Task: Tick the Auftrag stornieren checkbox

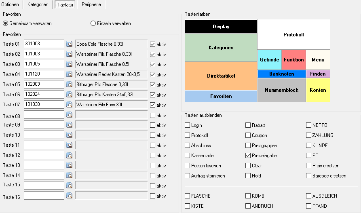Action: 188,176
